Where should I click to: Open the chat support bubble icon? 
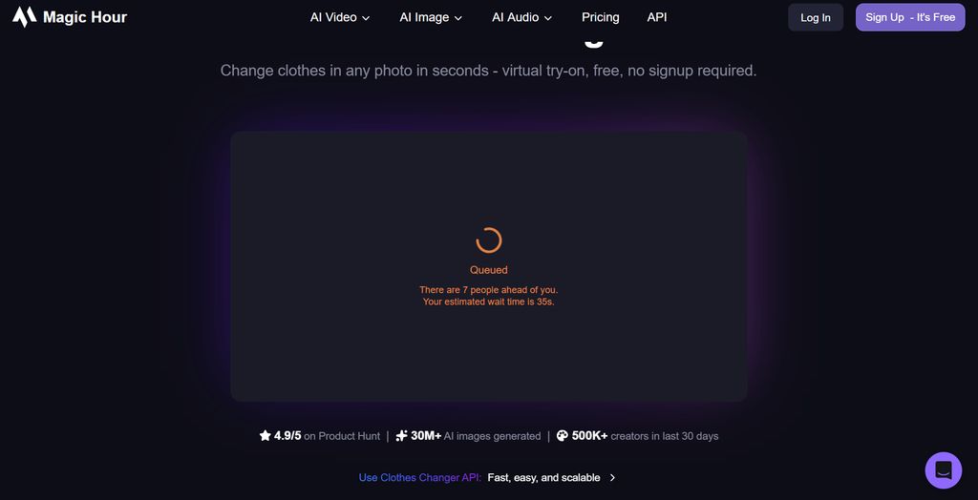pyautogui.click(x=943, y=470)
